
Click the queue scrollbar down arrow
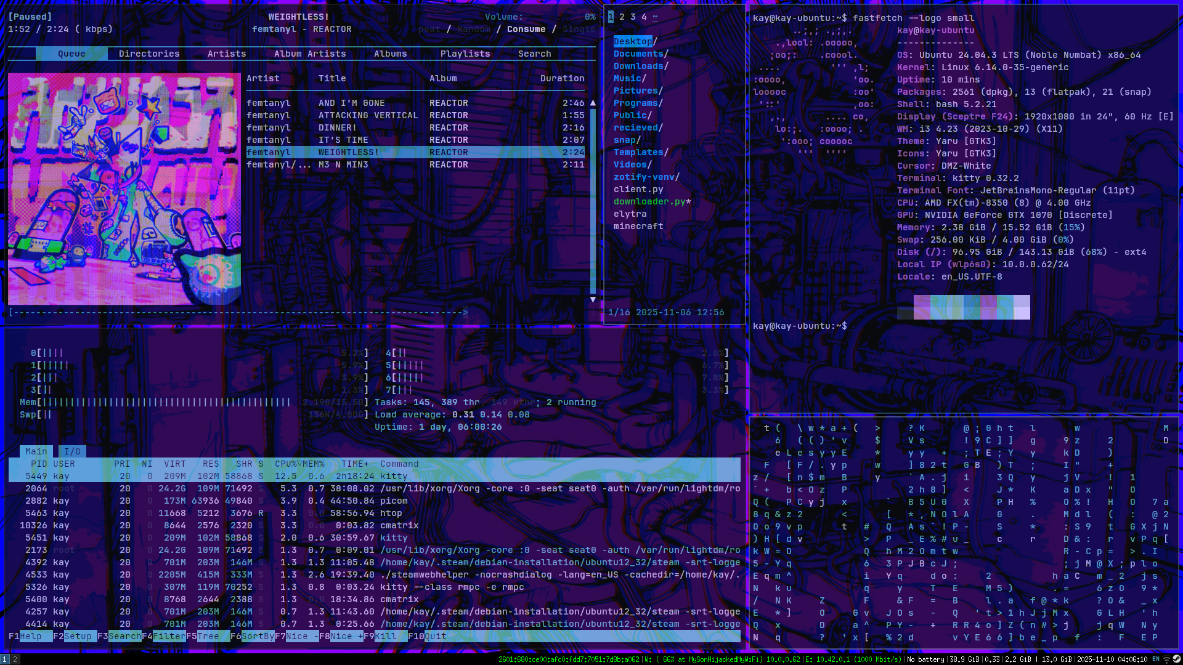(593, 300)
